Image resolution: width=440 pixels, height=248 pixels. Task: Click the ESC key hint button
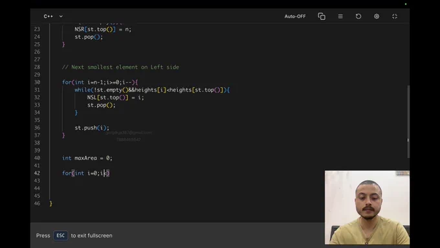coord(61,235)
